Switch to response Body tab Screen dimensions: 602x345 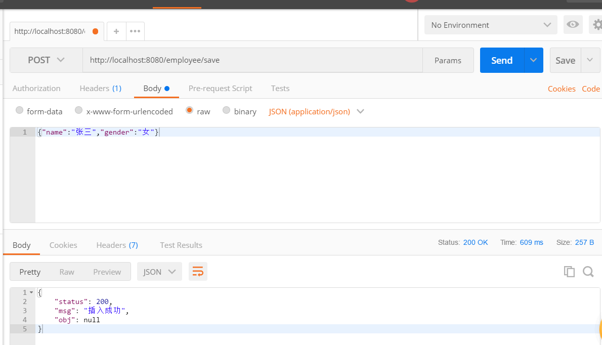pyautogui.click(x=21, y=245)
